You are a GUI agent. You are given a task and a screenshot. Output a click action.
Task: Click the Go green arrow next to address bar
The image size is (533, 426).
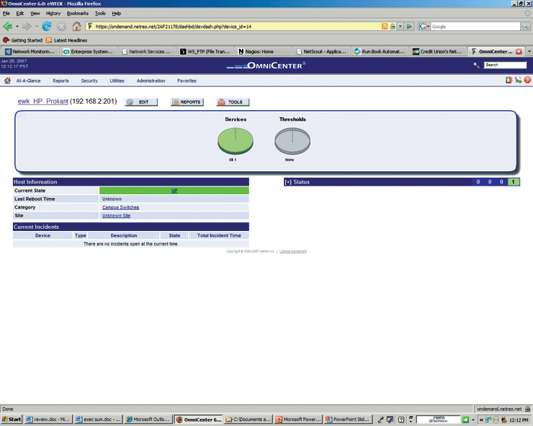click(x=409, y=26)
